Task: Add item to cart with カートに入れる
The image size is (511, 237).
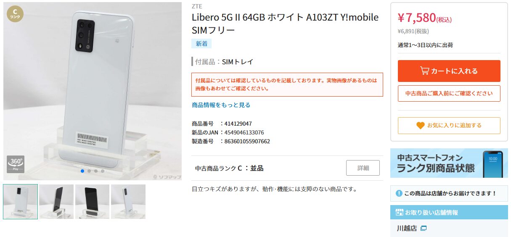Action: click(x=449, y=71)
